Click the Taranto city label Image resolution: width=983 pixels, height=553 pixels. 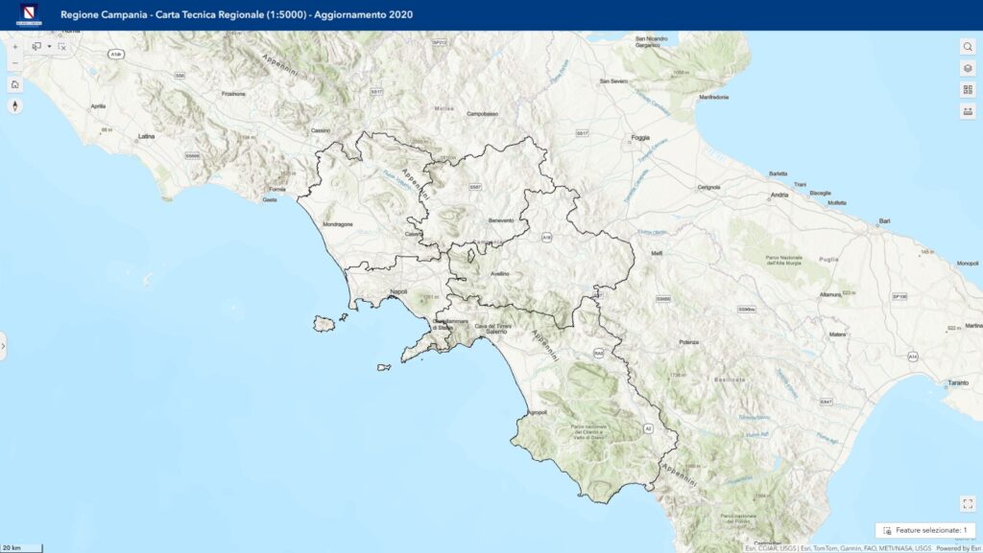tap(958, 382)
